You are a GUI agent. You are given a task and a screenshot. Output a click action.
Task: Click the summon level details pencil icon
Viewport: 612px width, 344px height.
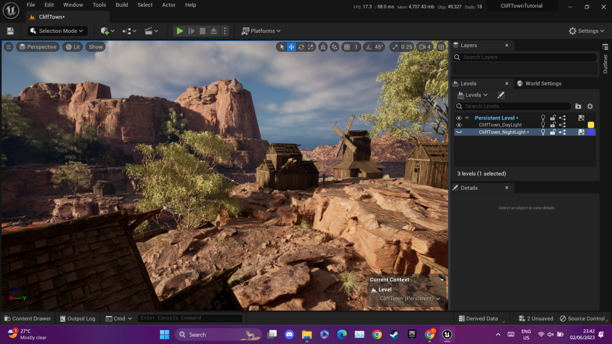[x=501, y=95]
